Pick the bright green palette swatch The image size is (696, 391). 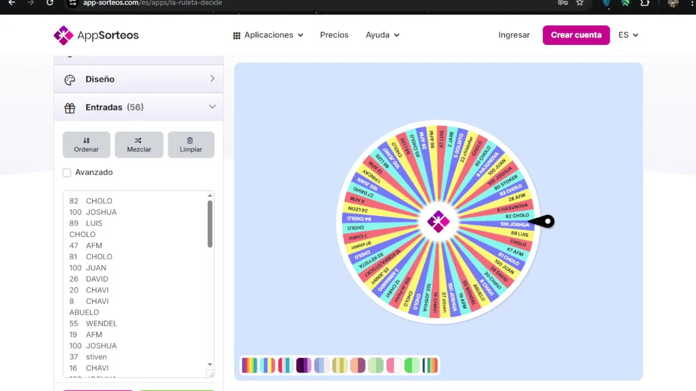(412, 365)
